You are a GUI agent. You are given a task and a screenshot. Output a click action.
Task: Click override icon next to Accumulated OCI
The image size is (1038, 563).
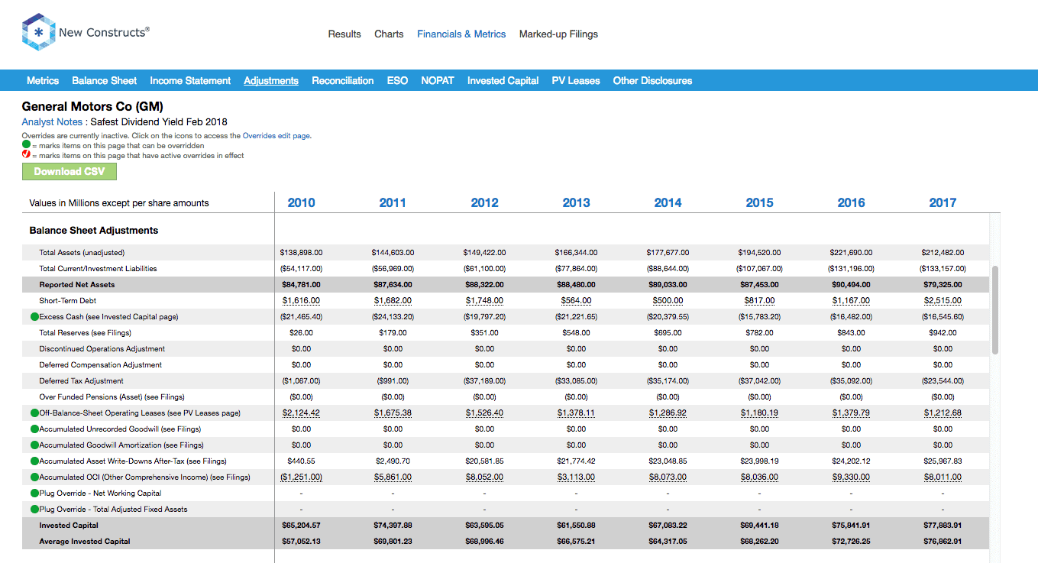34,477
